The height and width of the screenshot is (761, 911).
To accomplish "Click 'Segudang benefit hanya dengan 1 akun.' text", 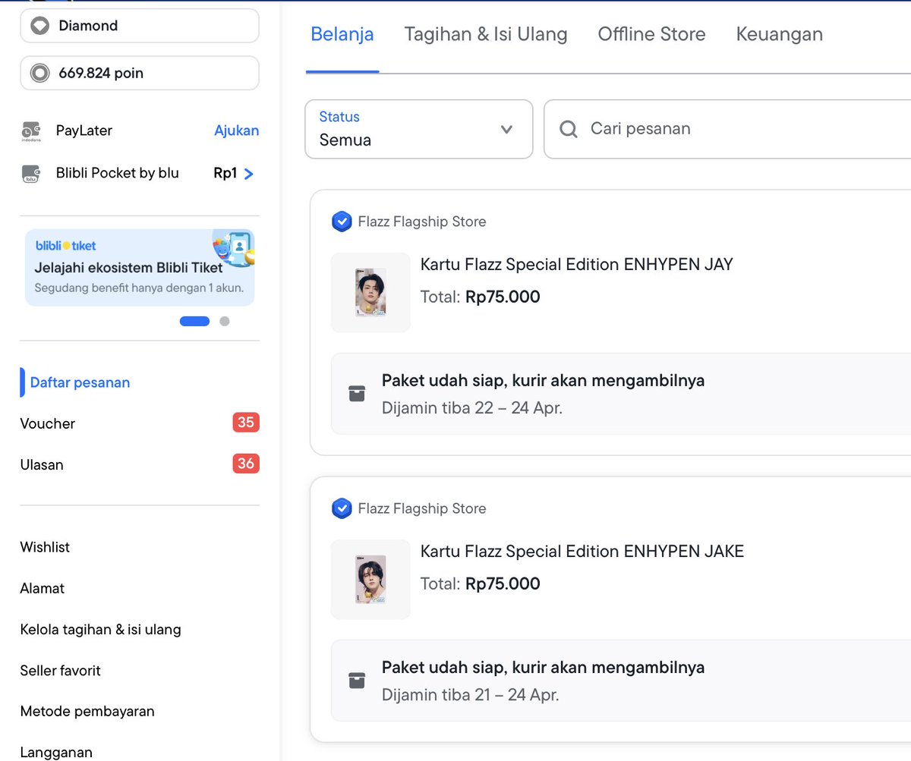I will (139, 288).
